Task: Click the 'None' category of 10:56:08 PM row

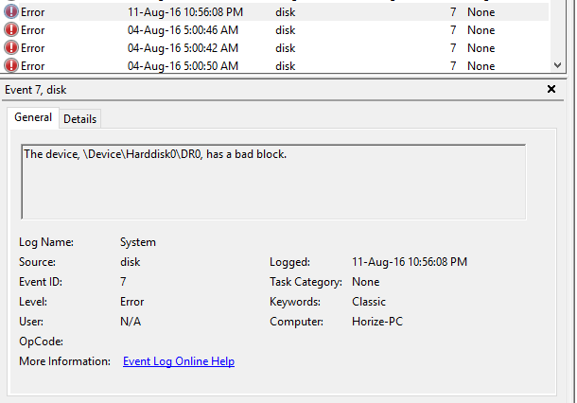Action: tap(481, 12)
